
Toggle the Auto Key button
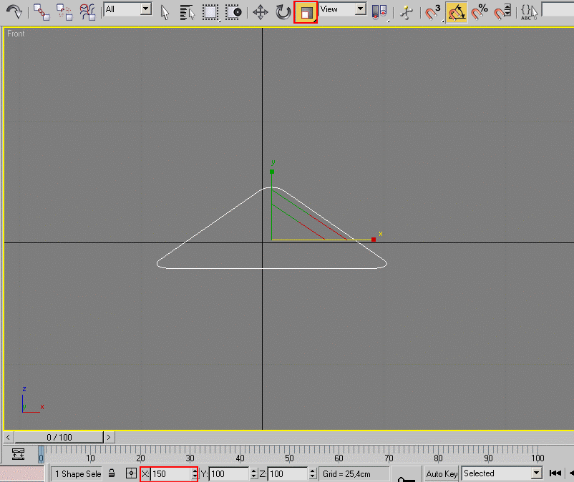point(442,474)
